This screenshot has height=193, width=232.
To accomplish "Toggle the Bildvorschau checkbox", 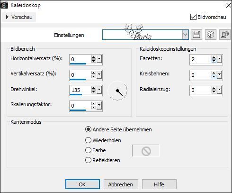I will (x=193, y=17).
